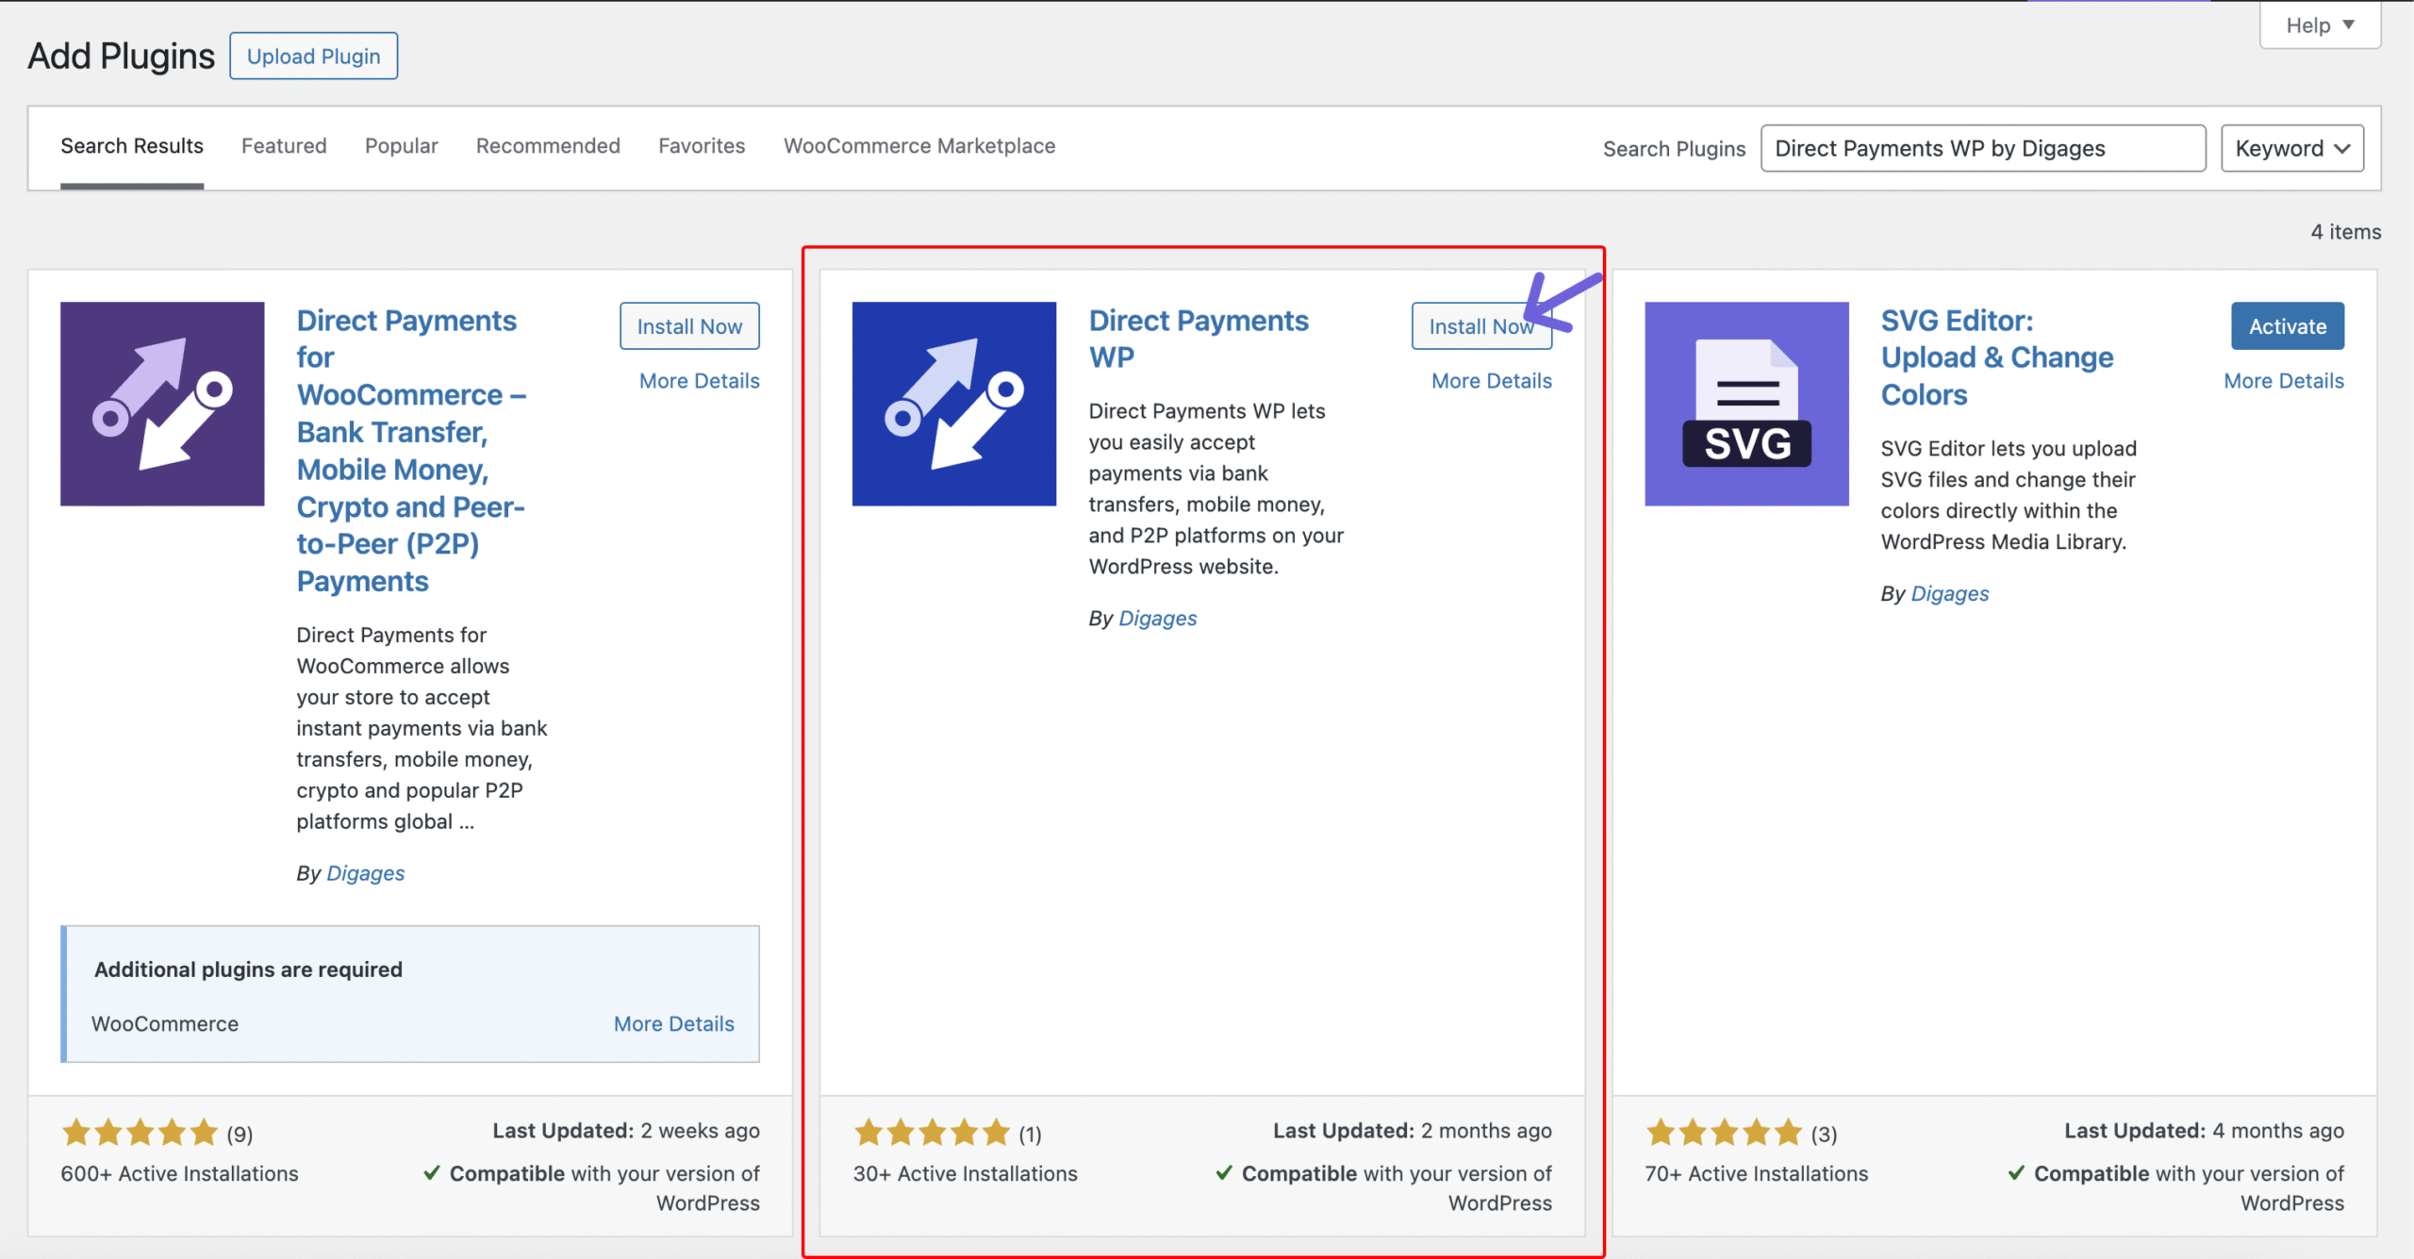Click star rating of Direct Payments for WooCommerce
This screenshot has height=1259, width=2414.
click(x=140, y=1133)
